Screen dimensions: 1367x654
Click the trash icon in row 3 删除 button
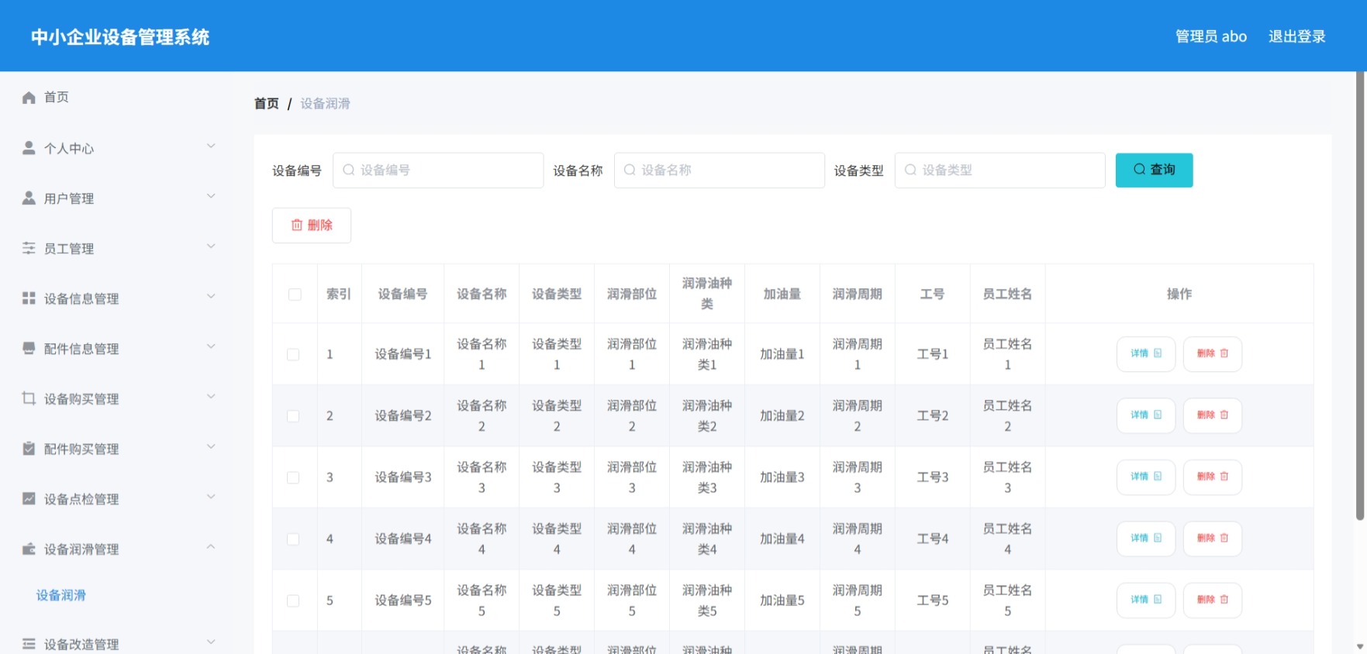tap(1224, 477)
